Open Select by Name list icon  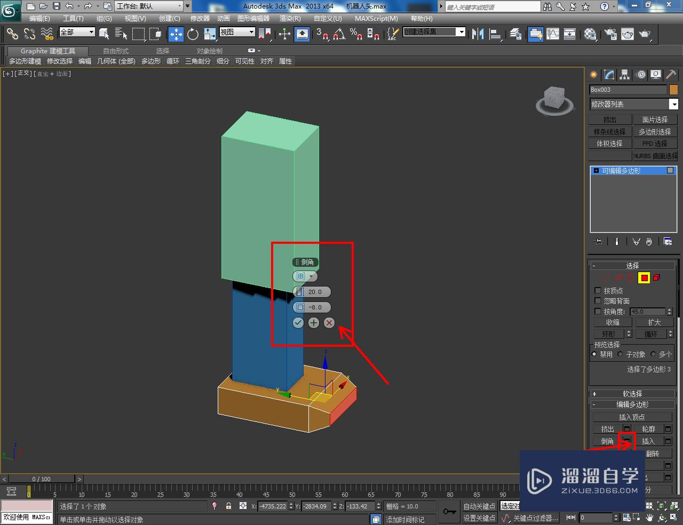[121, 34]
